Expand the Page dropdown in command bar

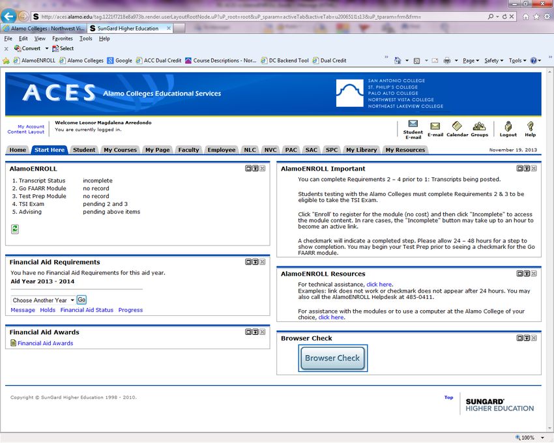click(x=471, y=61)
